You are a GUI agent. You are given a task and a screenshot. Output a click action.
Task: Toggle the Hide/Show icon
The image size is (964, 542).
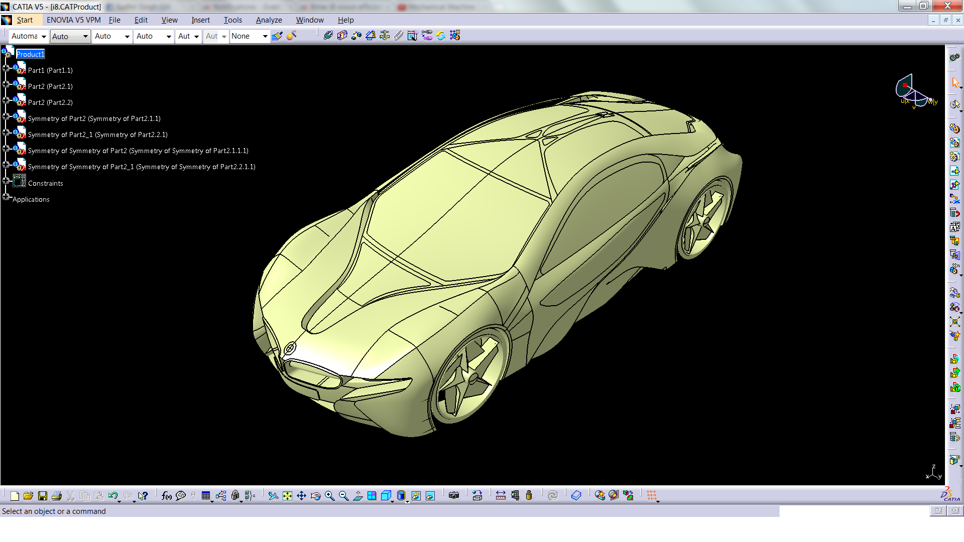(416, 496)
